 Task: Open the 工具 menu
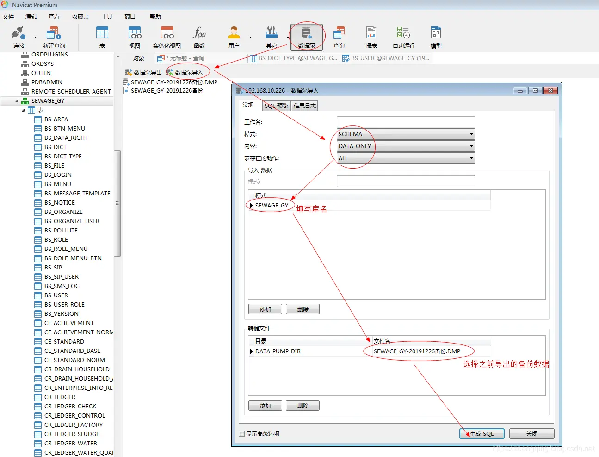[107, 17]
